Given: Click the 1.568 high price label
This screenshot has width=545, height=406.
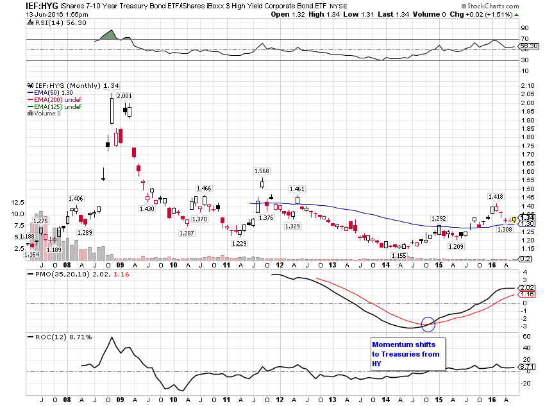Looking at the screenshot, I should click(262, 171).
